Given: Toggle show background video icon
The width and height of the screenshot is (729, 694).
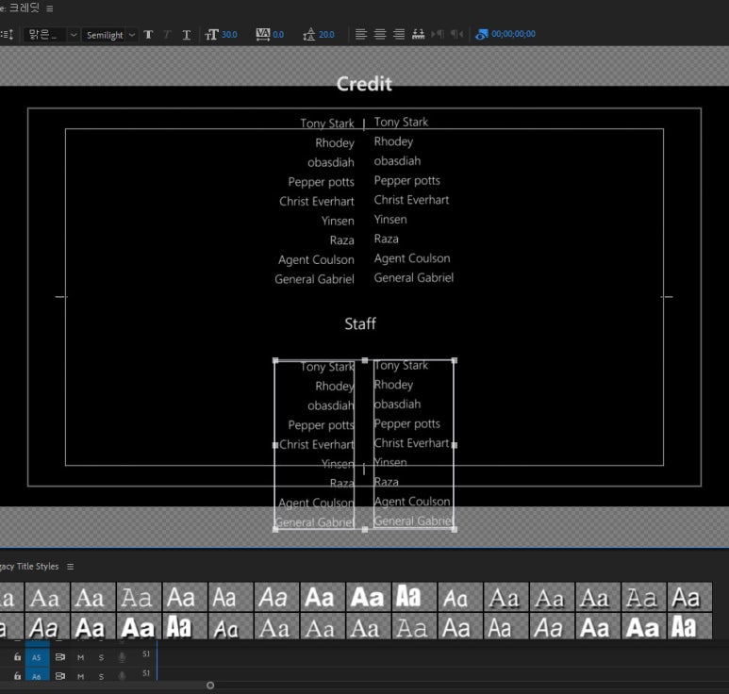Looking at the screenshot, I should [482, 34].
